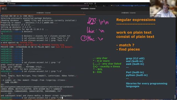
Task: Click the 'Setting up dos2unix (7.4.2-2)' line
Action: (18, 27)
